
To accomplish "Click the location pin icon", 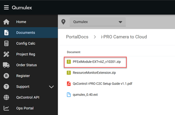I will (x=63, y=22).
